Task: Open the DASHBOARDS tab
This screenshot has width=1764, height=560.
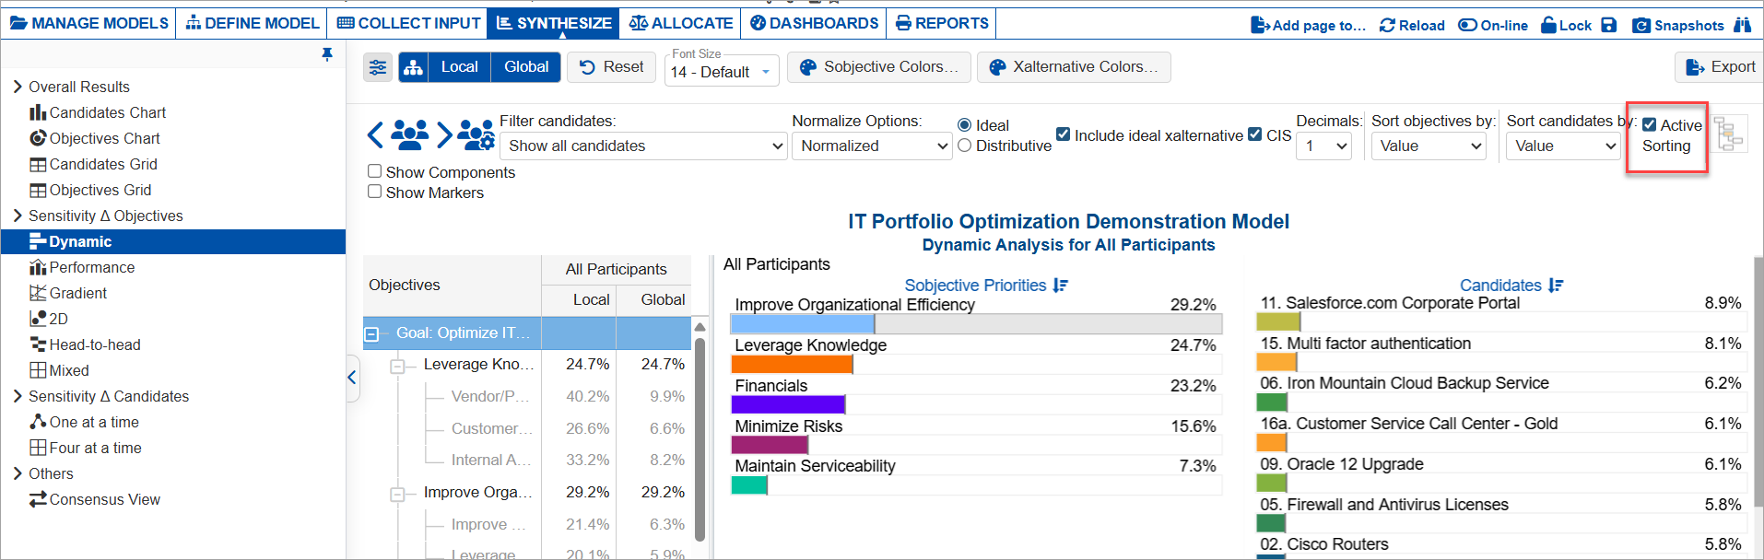Action: tap(815, 23)
